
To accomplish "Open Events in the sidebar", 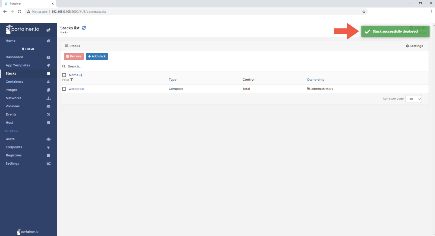I will [x=11, y=115].
